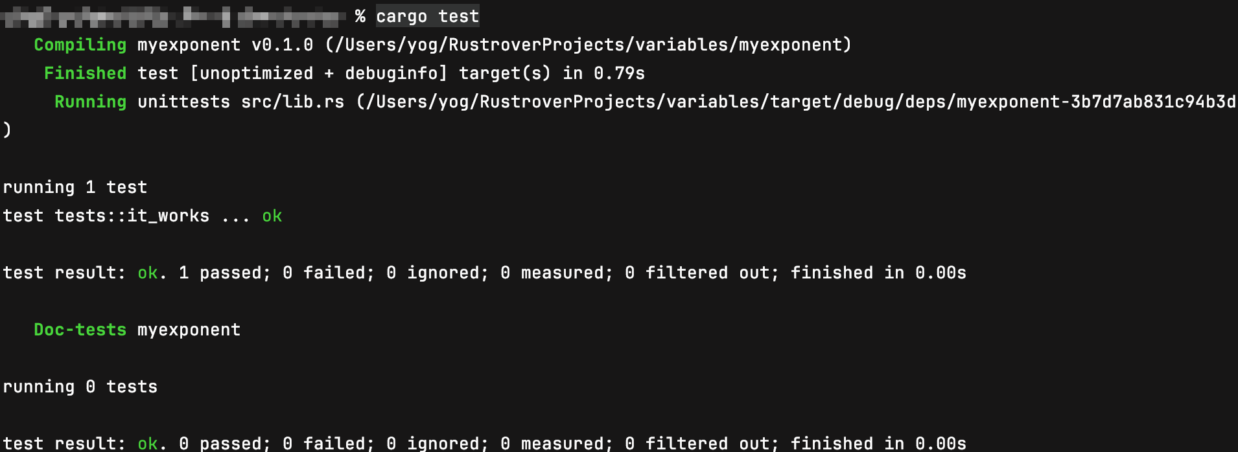The height and width of the screenshot is (452, 1238).
Task: Click the green Finished status word
Action: click(86, 73)
